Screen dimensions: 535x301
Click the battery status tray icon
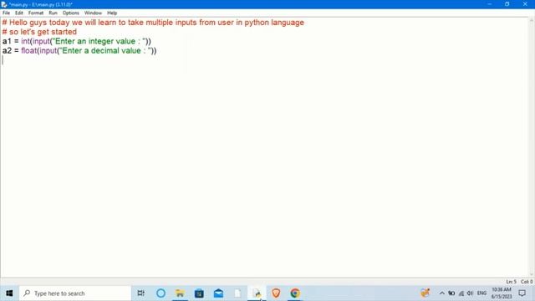point(451,293)
